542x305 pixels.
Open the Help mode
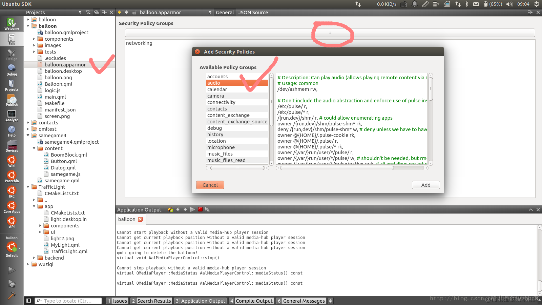12,131
